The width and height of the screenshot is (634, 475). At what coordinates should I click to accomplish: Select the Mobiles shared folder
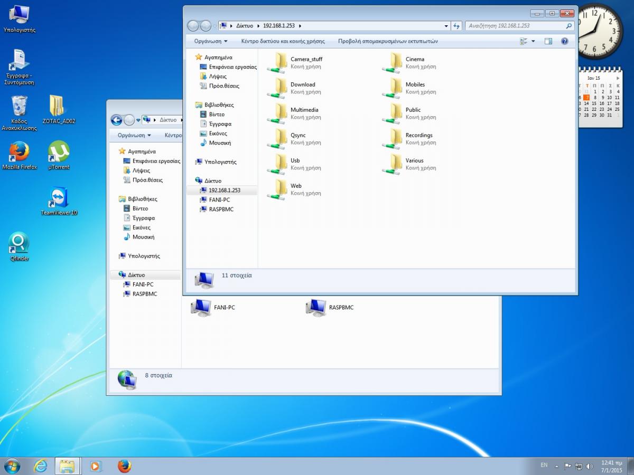point(409,88)
